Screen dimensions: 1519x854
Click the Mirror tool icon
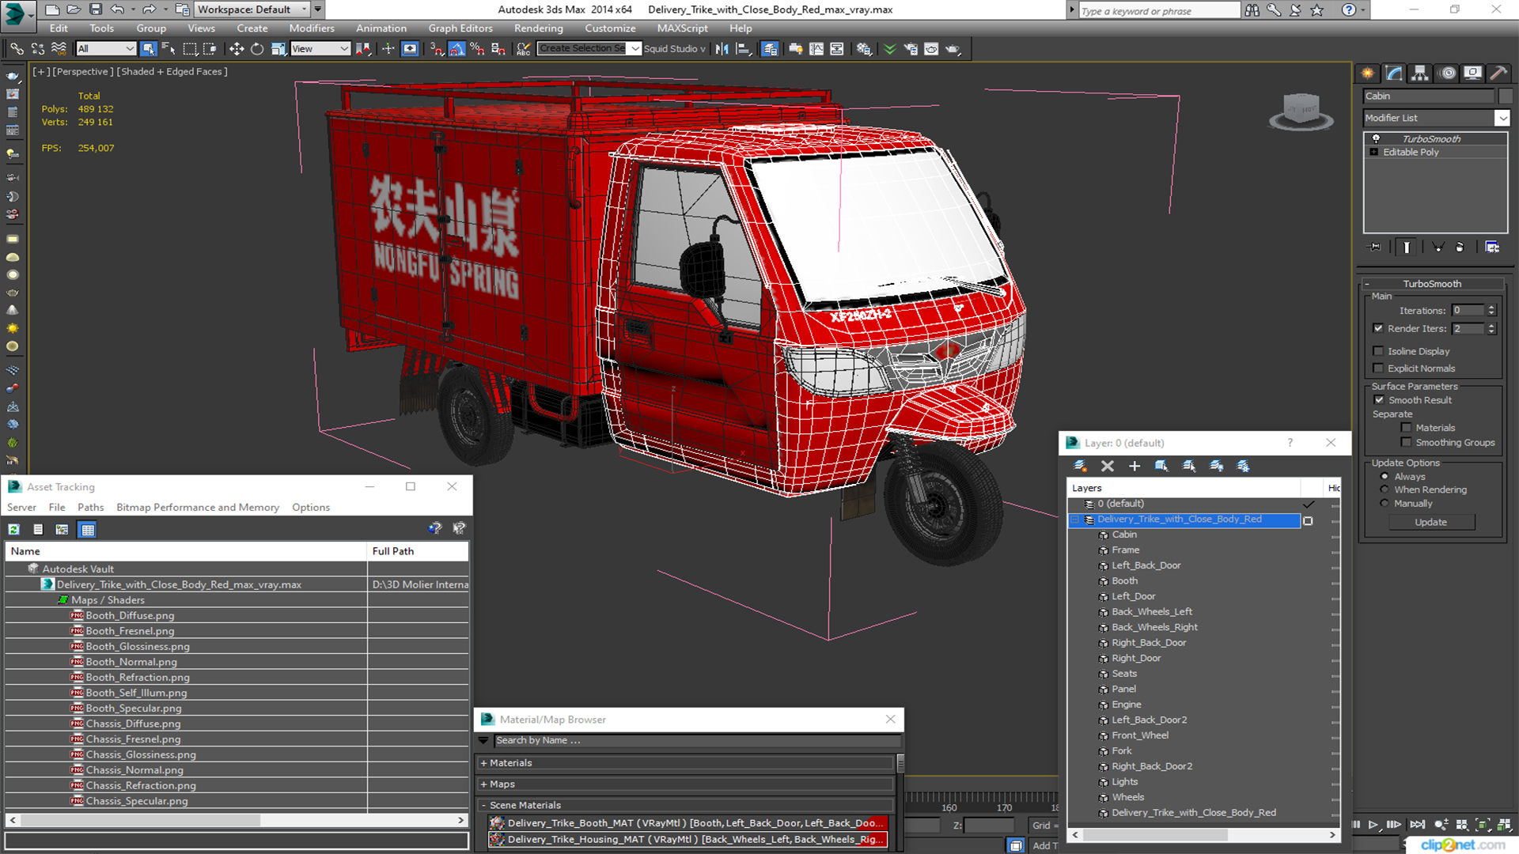pos(722,49)
